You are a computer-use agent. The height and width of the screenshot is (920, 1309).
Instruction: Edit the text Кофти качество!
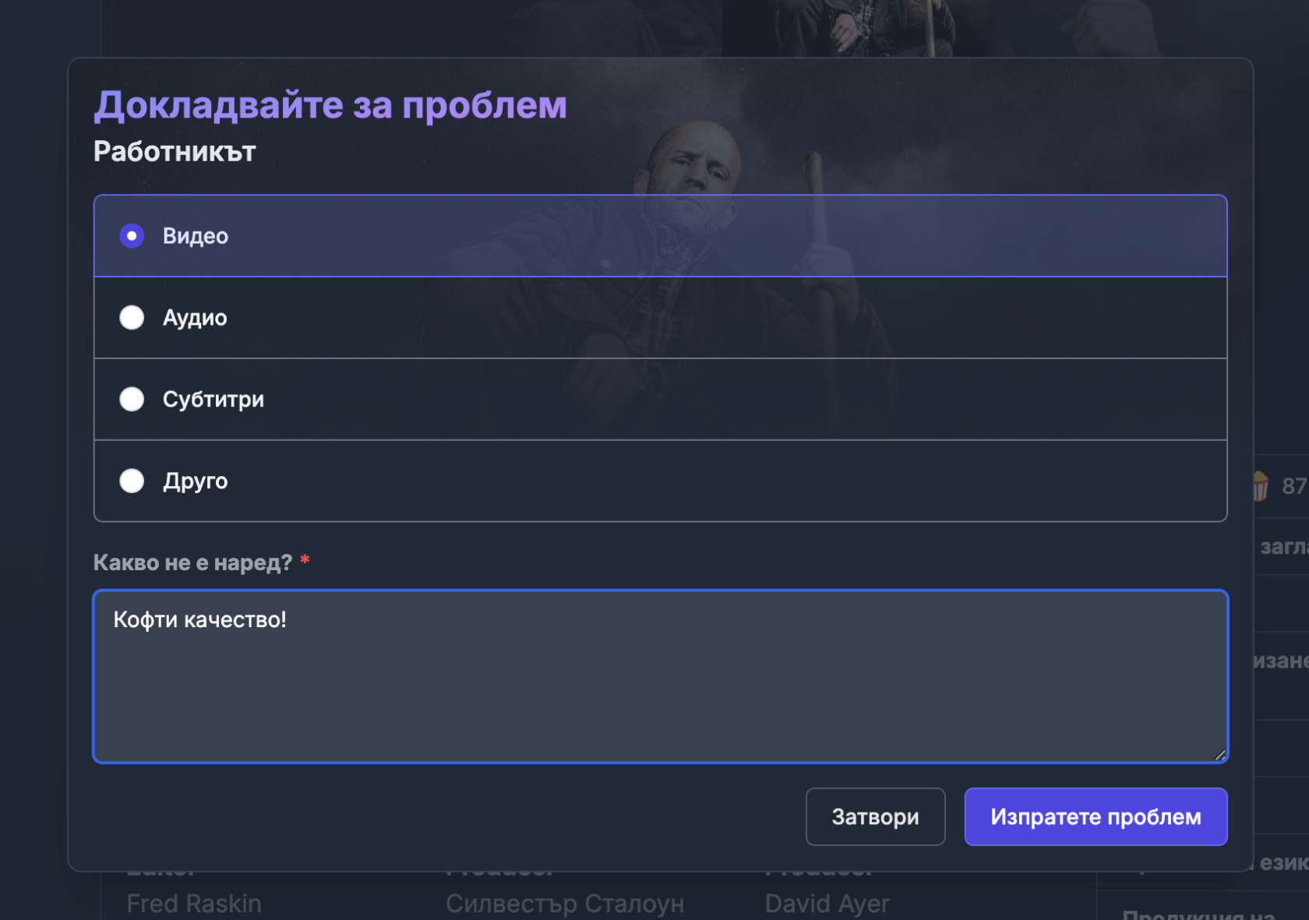[201, 620]
